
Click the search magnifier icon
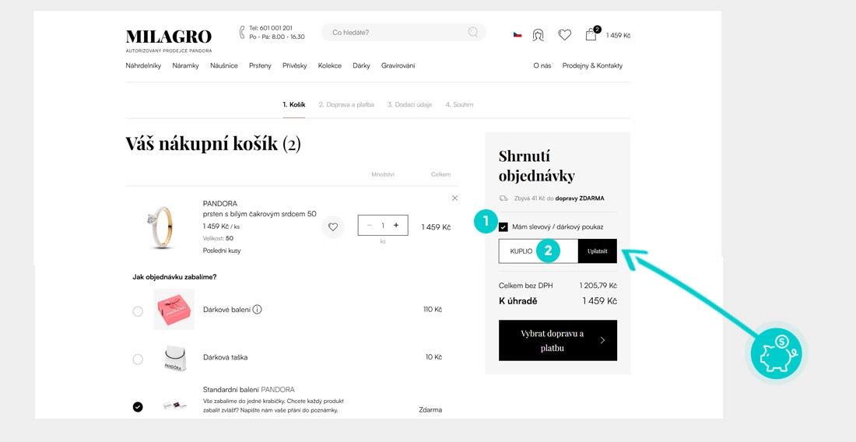(472, 33)
